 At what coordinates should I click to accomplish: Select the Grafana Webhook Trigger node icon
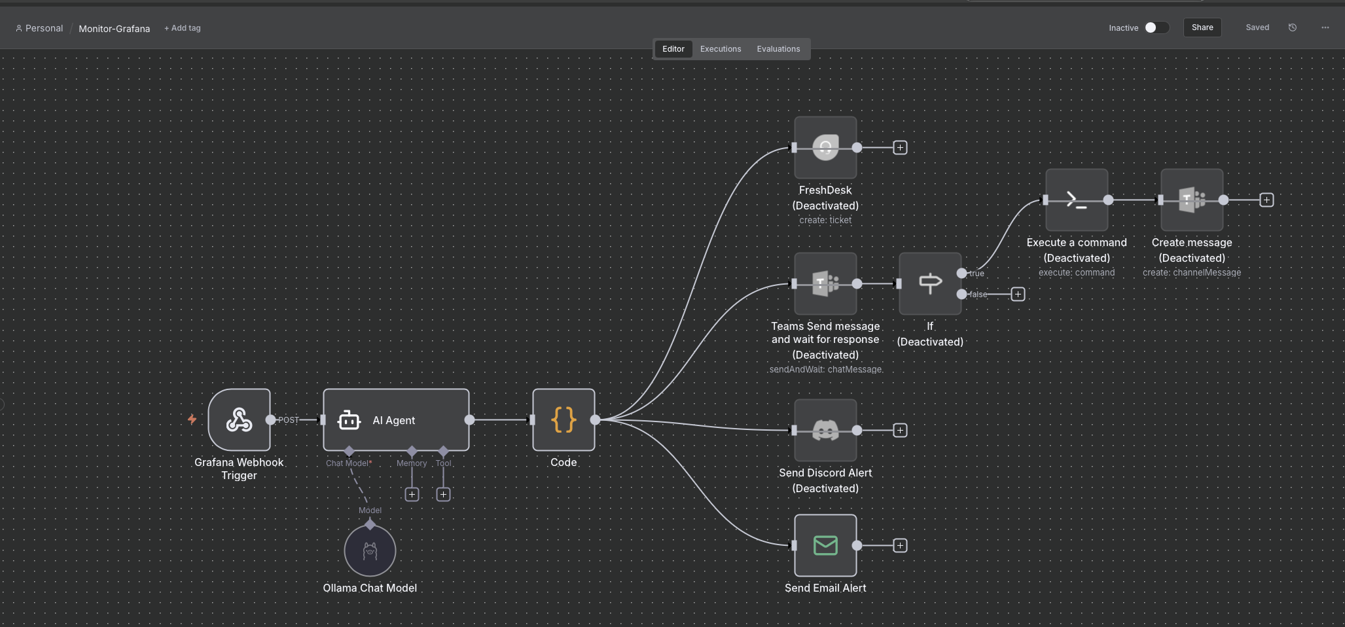[x=239, y=420]
